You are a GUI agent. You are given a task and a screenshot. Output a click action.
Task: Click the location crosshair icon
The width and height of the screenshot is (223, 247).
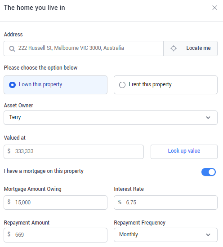[x=174, y=48]
